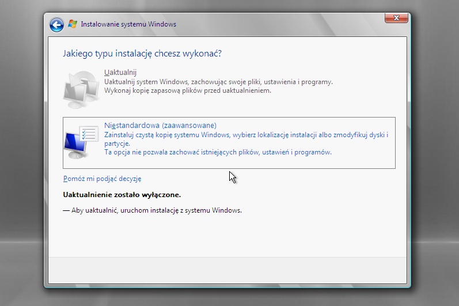Screen dimensions: 459x306
Task: Click the Ta opcja nie pozwala zachować line
Action: tap(218, 152)
